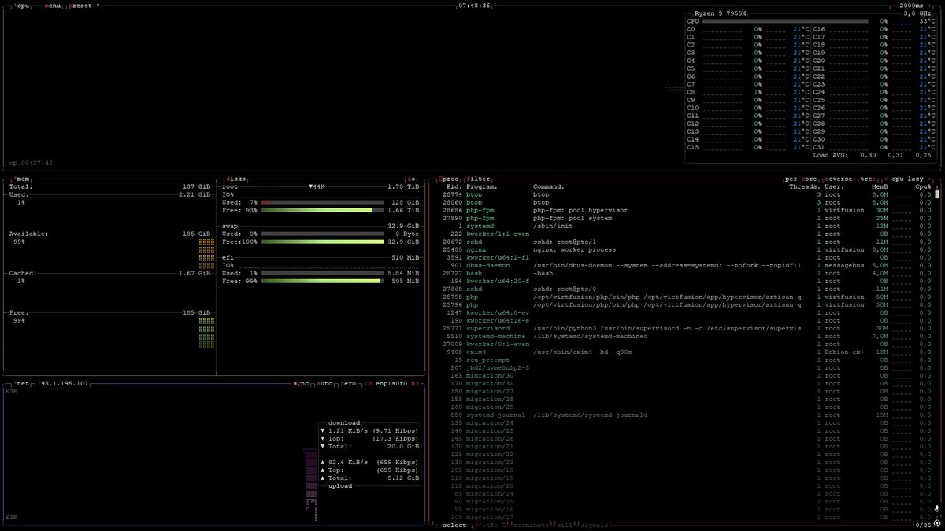
Task: Switch to next sort column with right arrow
Action: pos(929,179)
